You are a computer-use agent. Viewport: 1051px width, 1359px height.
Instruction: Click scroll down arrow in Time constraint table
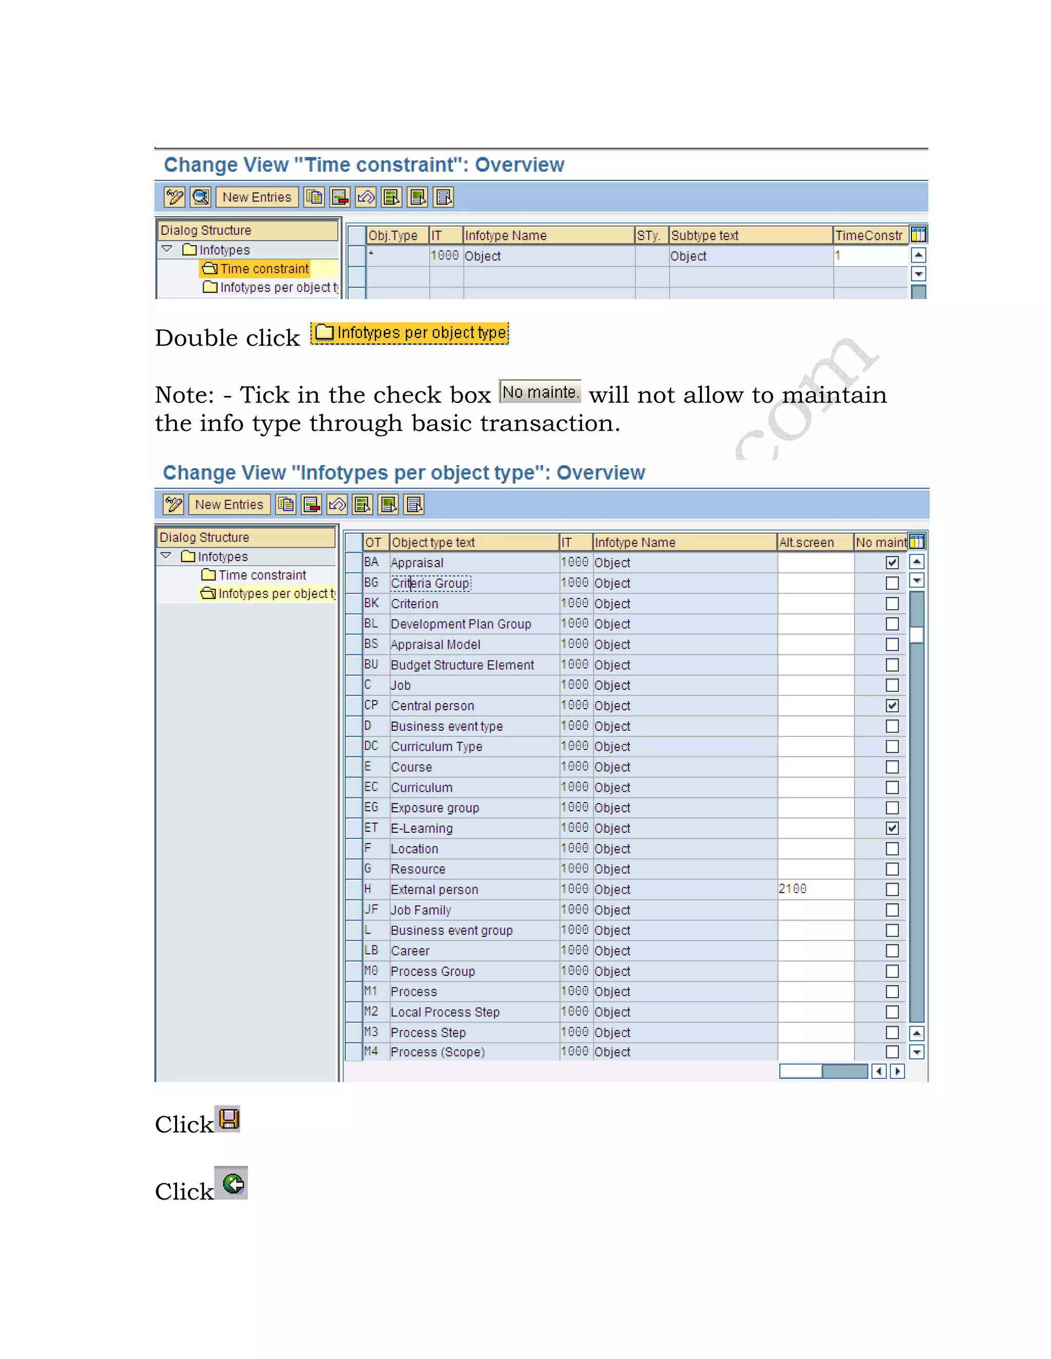[x=919, y=274]
